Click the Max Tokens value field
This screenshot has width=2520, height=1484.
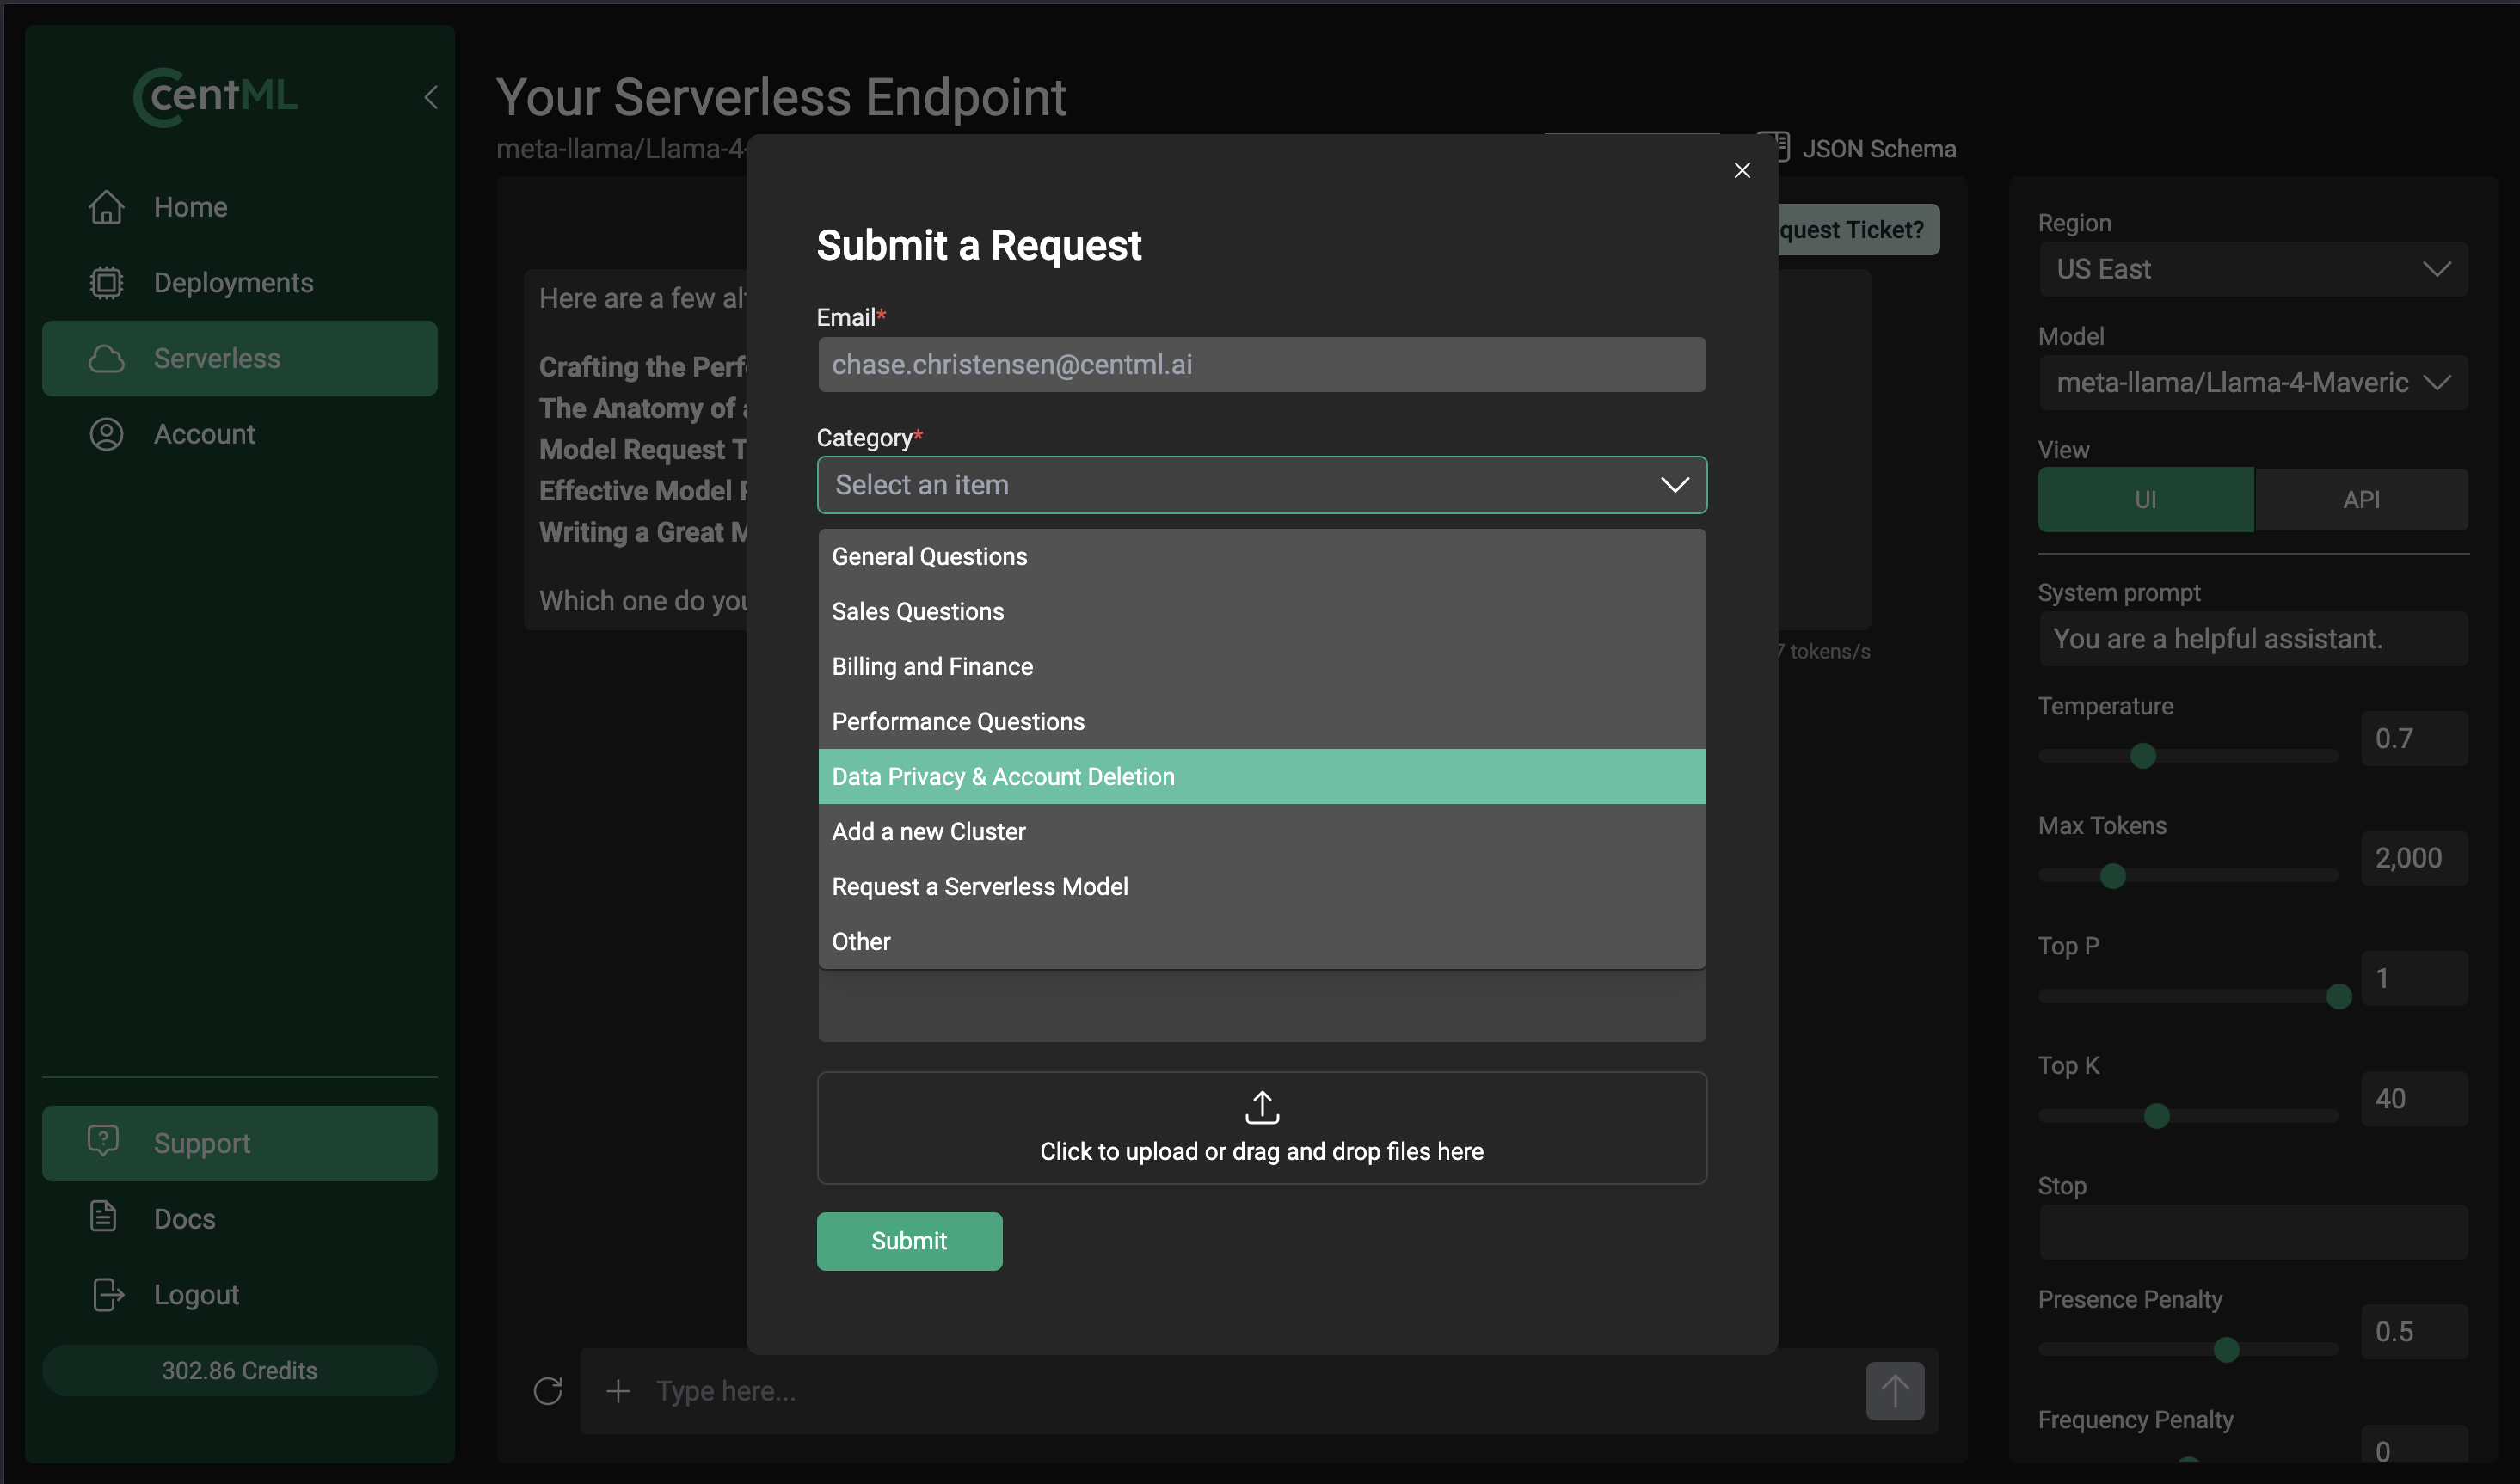[2414, 858]
